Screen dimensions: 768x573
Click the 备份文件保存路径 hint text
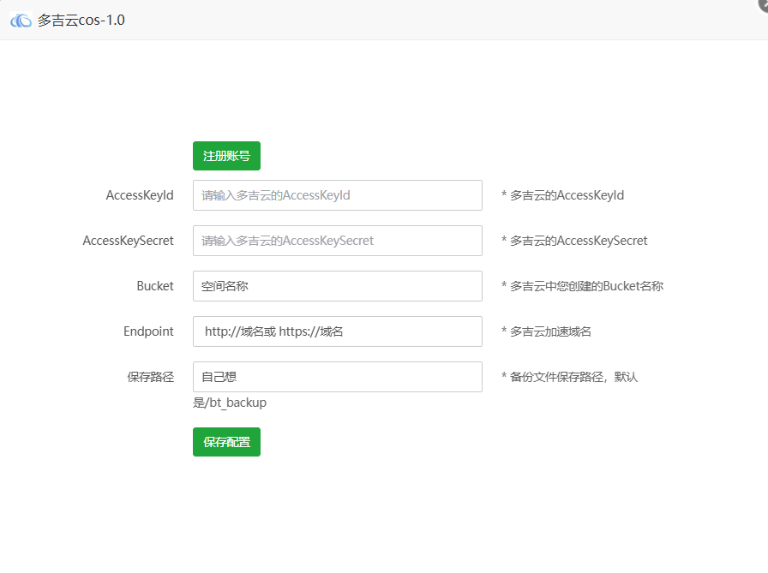click(x=573, y=377)
